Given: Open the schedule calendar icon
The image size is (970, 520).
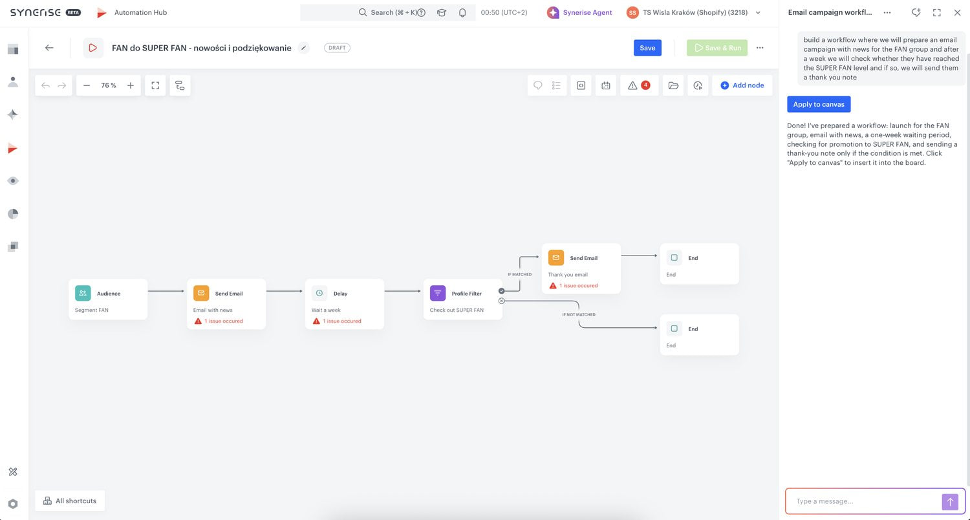Looking at the screenshot, I should [x=606, y=85].
